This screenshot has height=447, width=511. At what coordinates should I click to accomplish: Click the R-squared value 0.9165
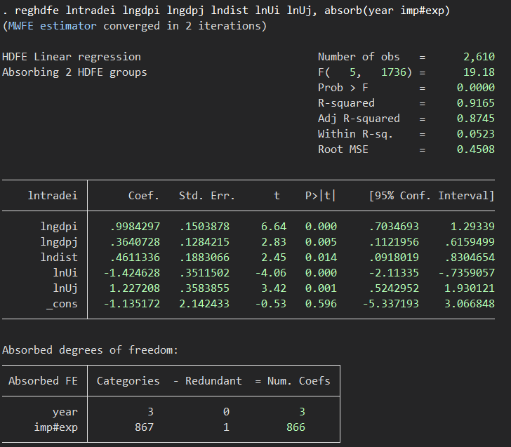pos(475,103)
